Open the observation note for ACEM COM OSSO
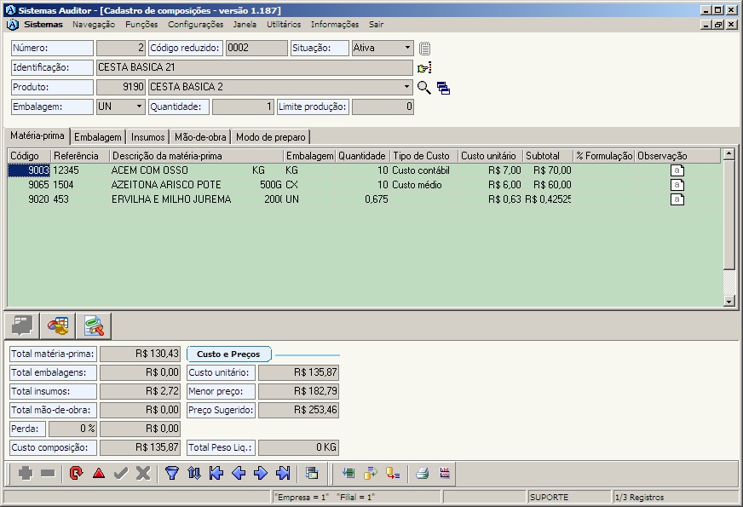Image resolution: width=743 pixels, height=507 pixels. 677,170
